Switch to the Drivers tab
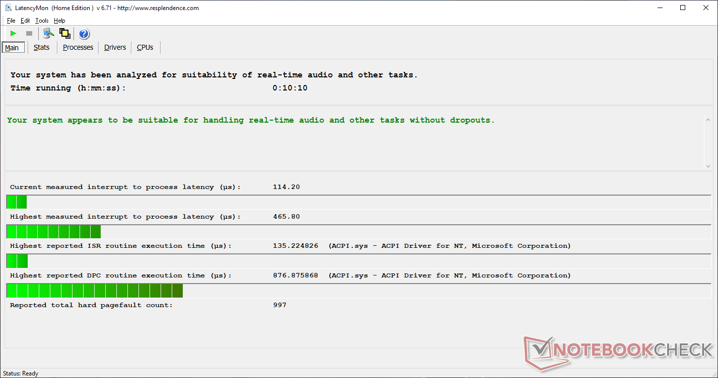This screenshot has height=378, width=718. point(115,47)
